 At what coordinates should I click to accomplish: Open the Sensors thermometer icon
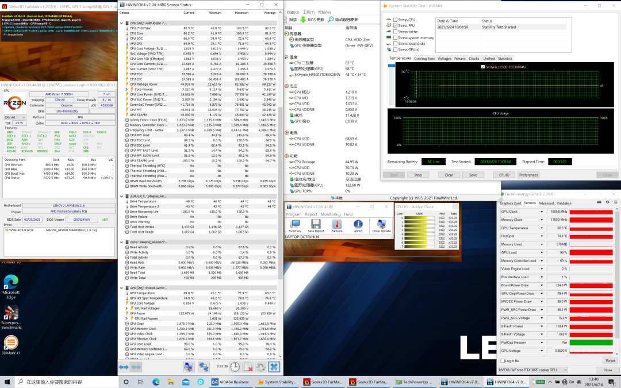point(337,225)
